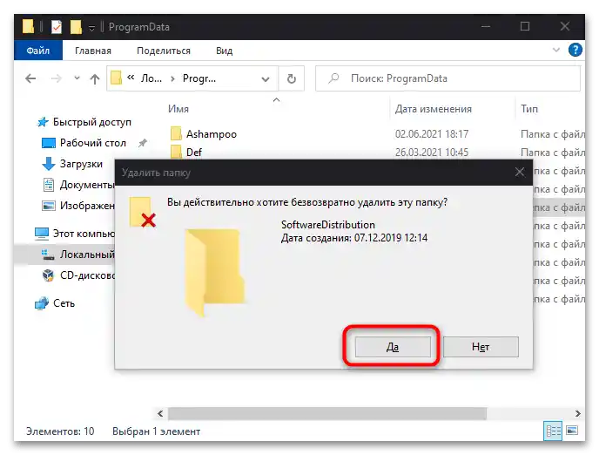The width and height of the screenshot is (599, 455).
Task: Click the SoftwareDistribution folder name in dialog
Action: click(327, 224)
